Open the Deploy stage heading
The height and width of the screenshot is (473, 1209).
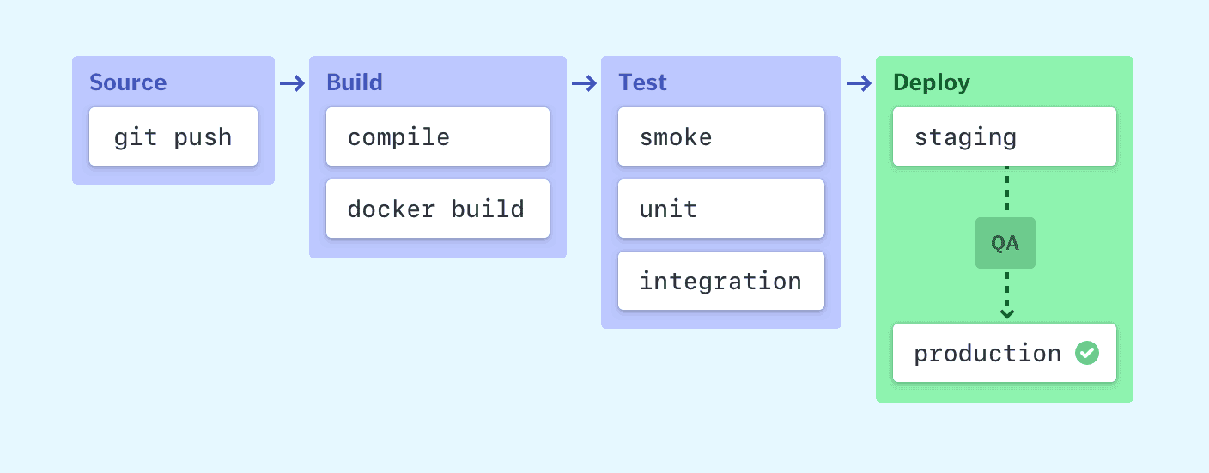click(x=932, y=82)
